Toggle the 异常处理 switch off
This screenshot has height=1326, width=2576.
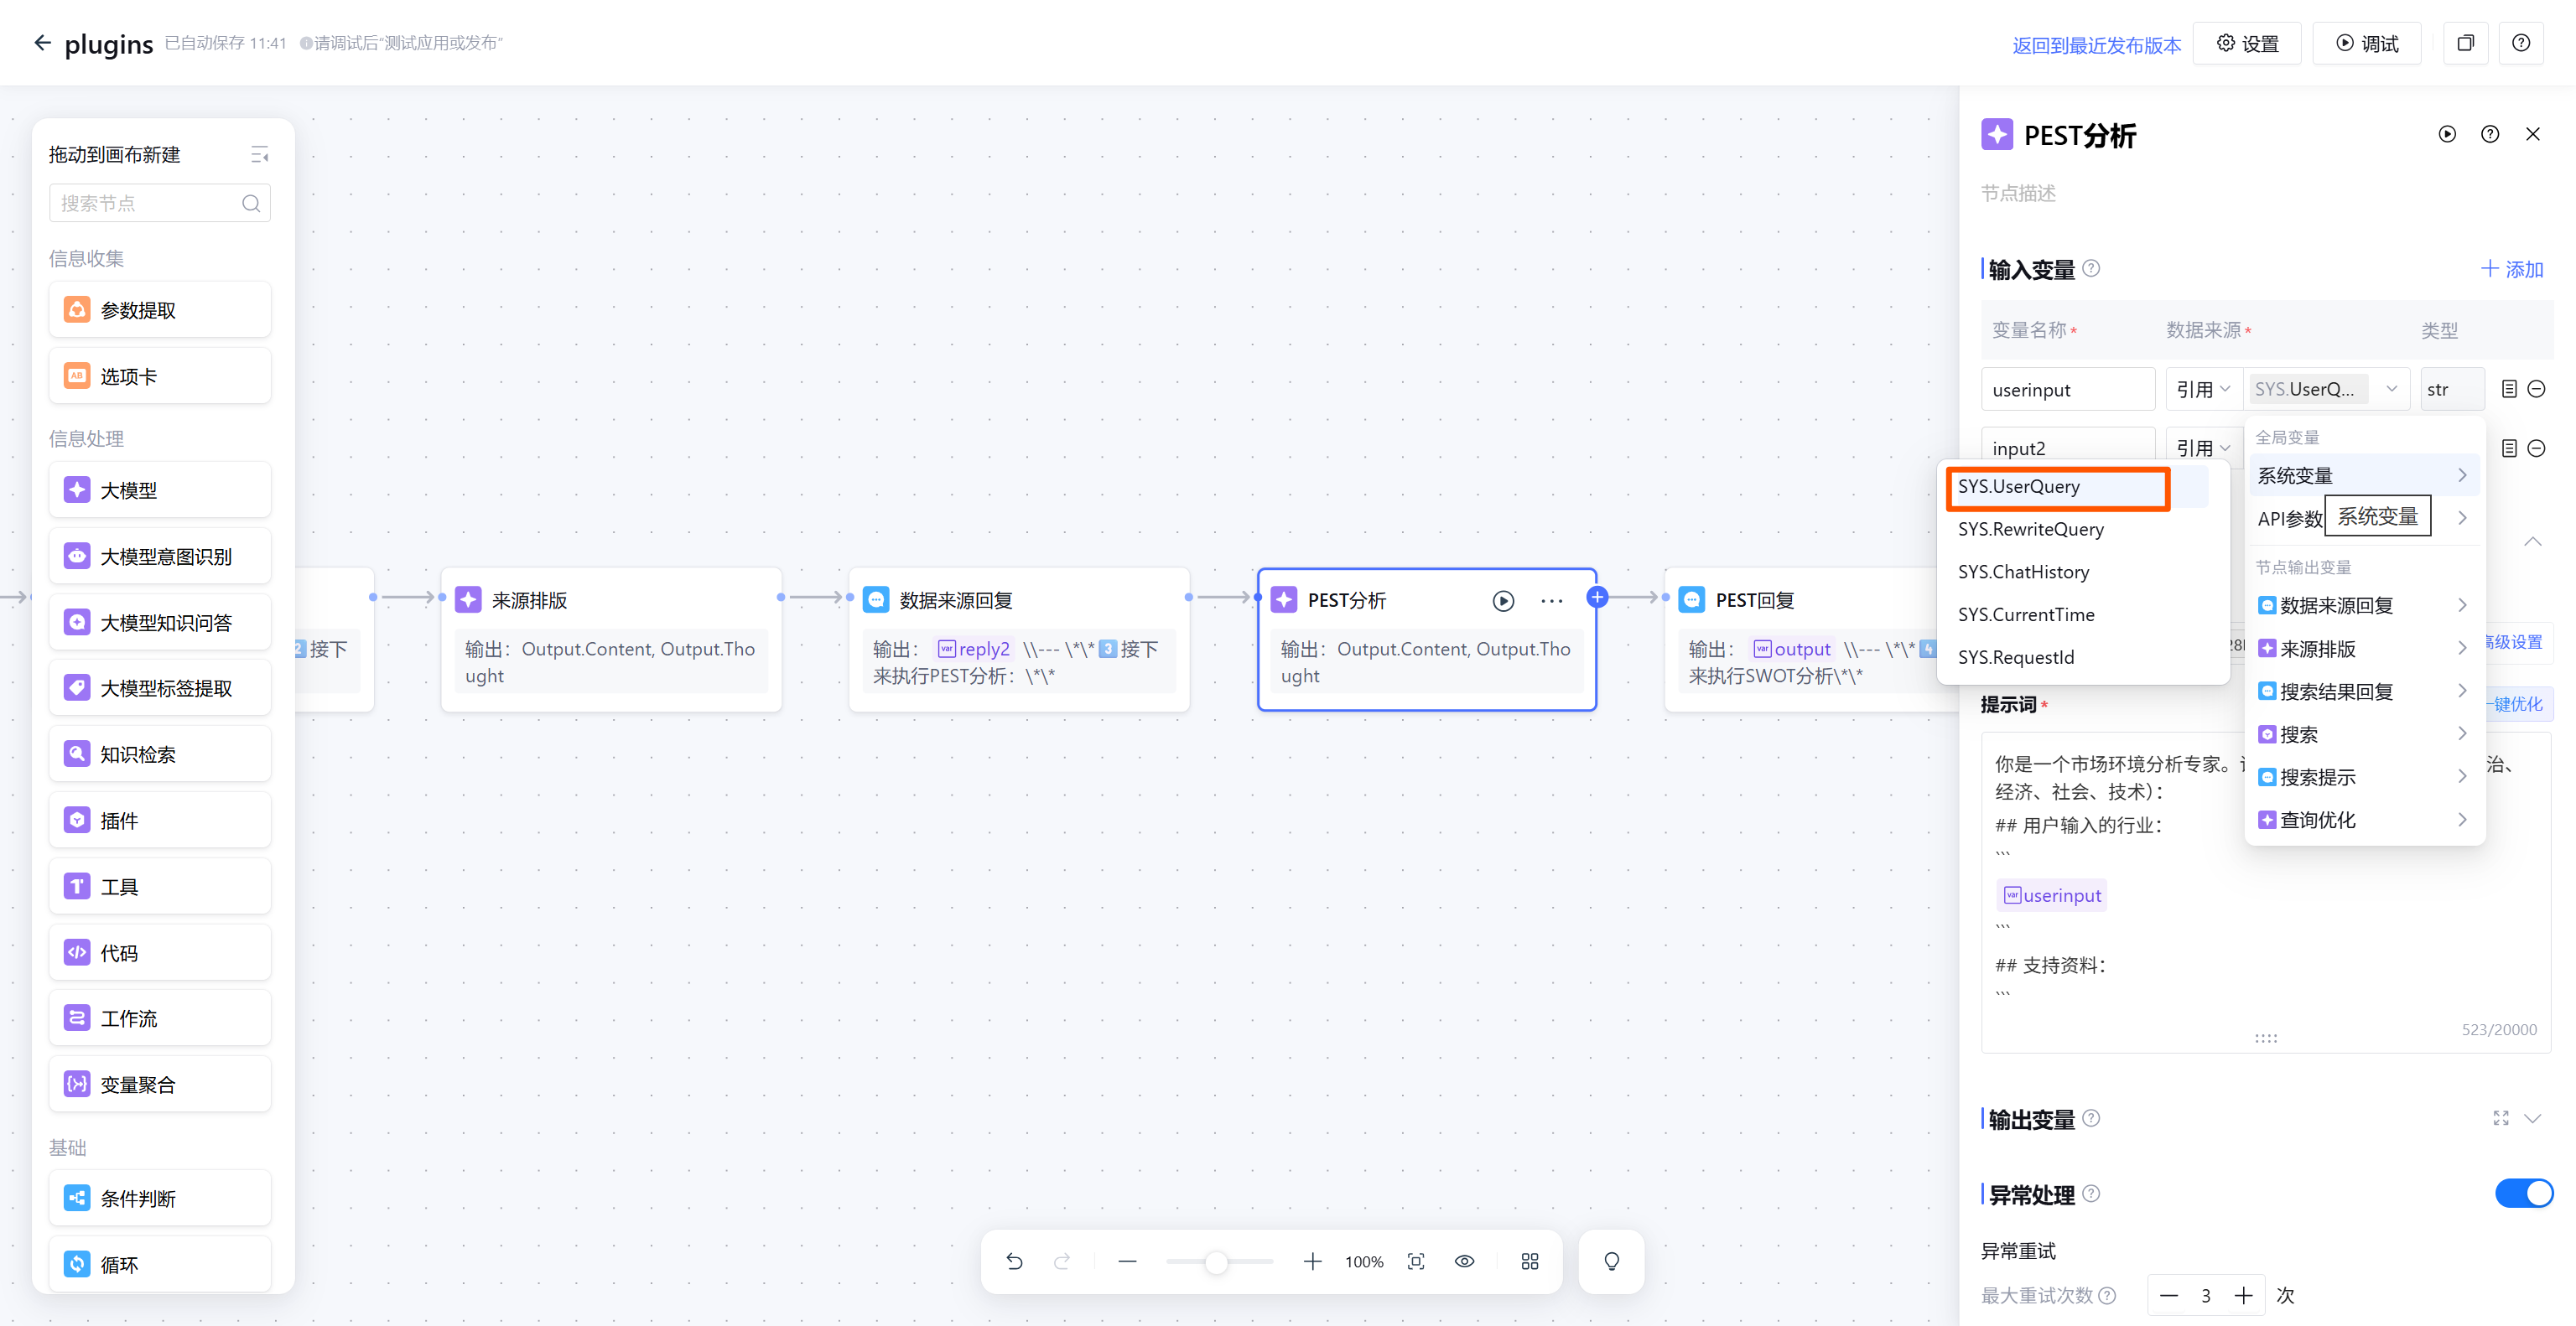(2523, 1193)
